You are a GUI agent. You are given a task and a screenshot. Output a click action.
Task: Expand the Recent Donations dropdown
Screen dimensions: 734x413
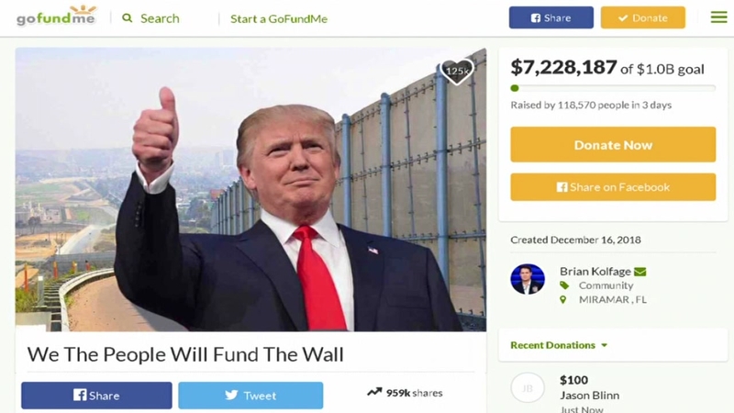[x=559, y=345]
